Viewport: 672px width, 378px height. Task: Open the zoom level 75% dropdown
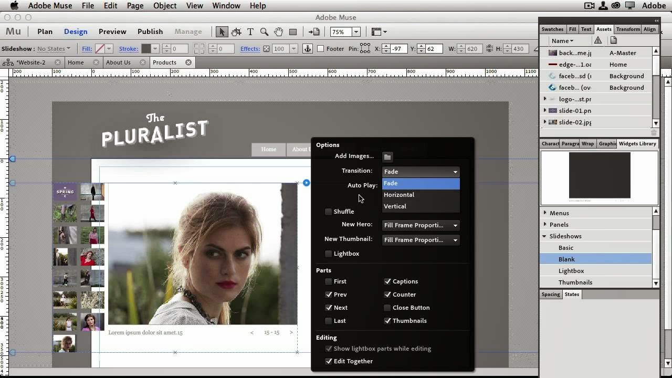tap(356, 32)
